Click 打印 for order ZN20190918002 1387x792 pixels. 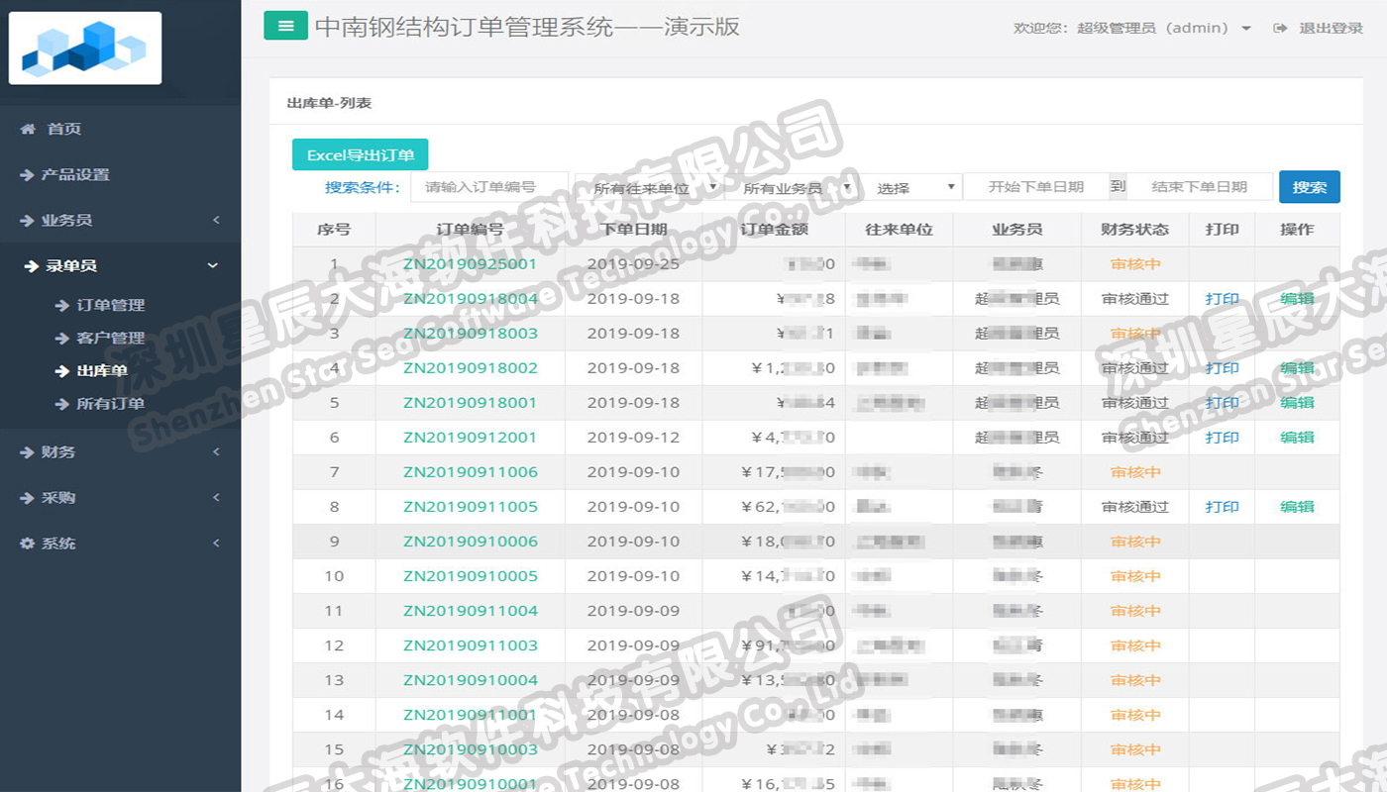(1222, 368)
